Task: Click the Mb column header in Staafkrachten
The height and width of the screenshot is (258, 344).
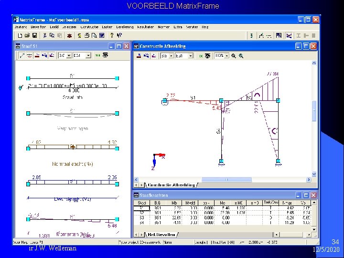Action: 174,203
